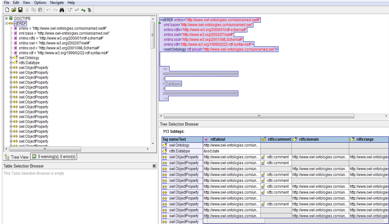Switch to the Tree View tab

click(x=17, y=157)
